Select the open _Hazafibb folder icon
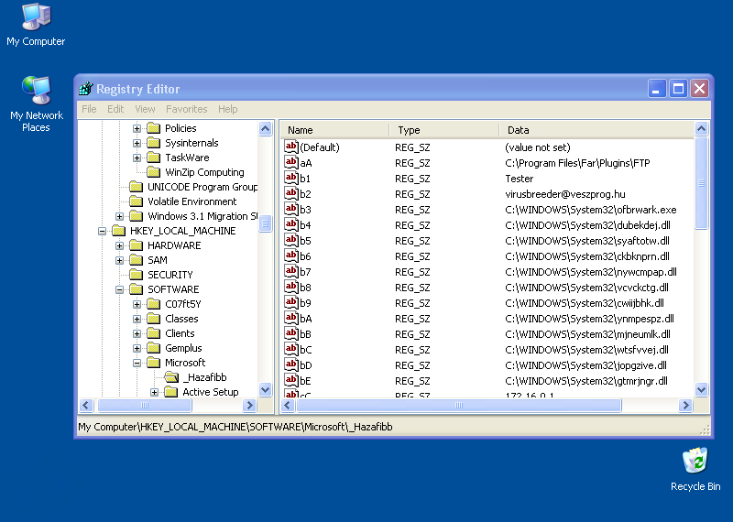This screenshot has width=733, height=522. point(171,377)
